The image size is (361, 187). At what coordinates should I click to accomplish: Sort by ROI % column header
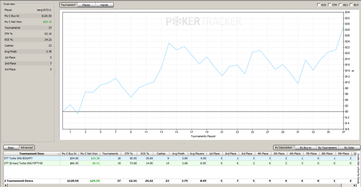[145, 154]
